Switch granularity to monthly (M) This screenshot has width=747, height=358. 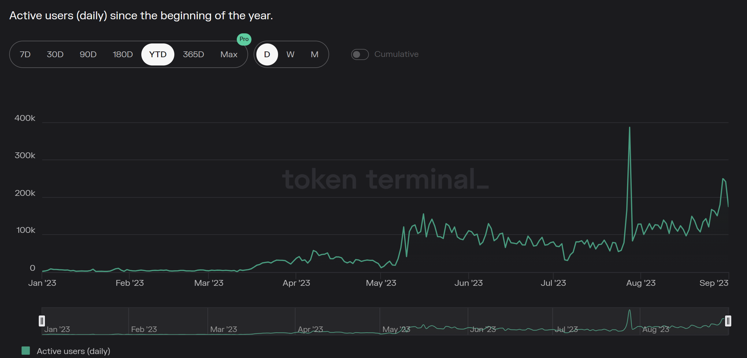pyautogui.click(x=314, y=54)
